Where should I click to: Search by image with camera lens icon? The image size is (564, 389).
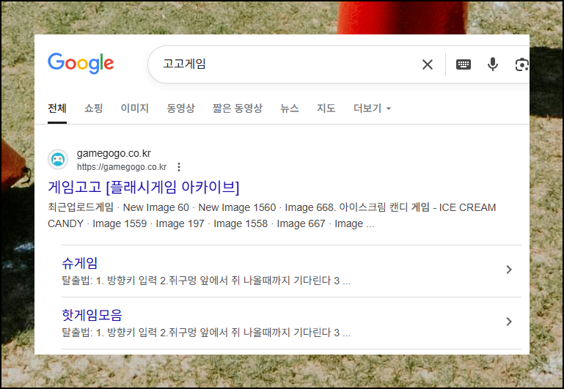(522, 64)
